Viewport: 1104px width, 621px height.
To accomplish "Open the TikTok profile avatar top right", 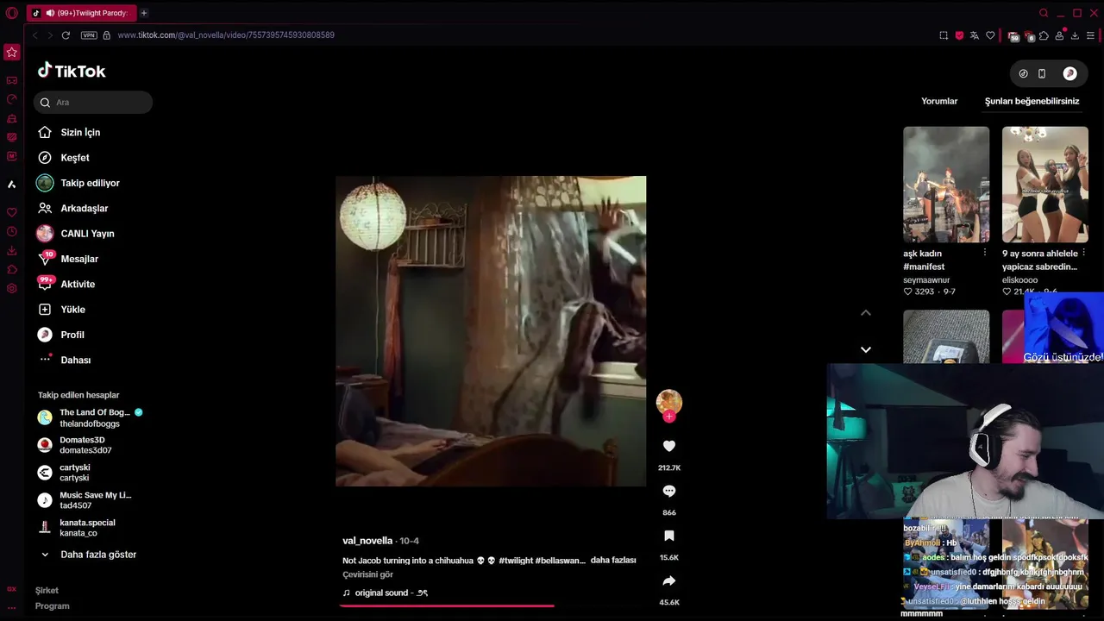I will [x=1070, y=73].
